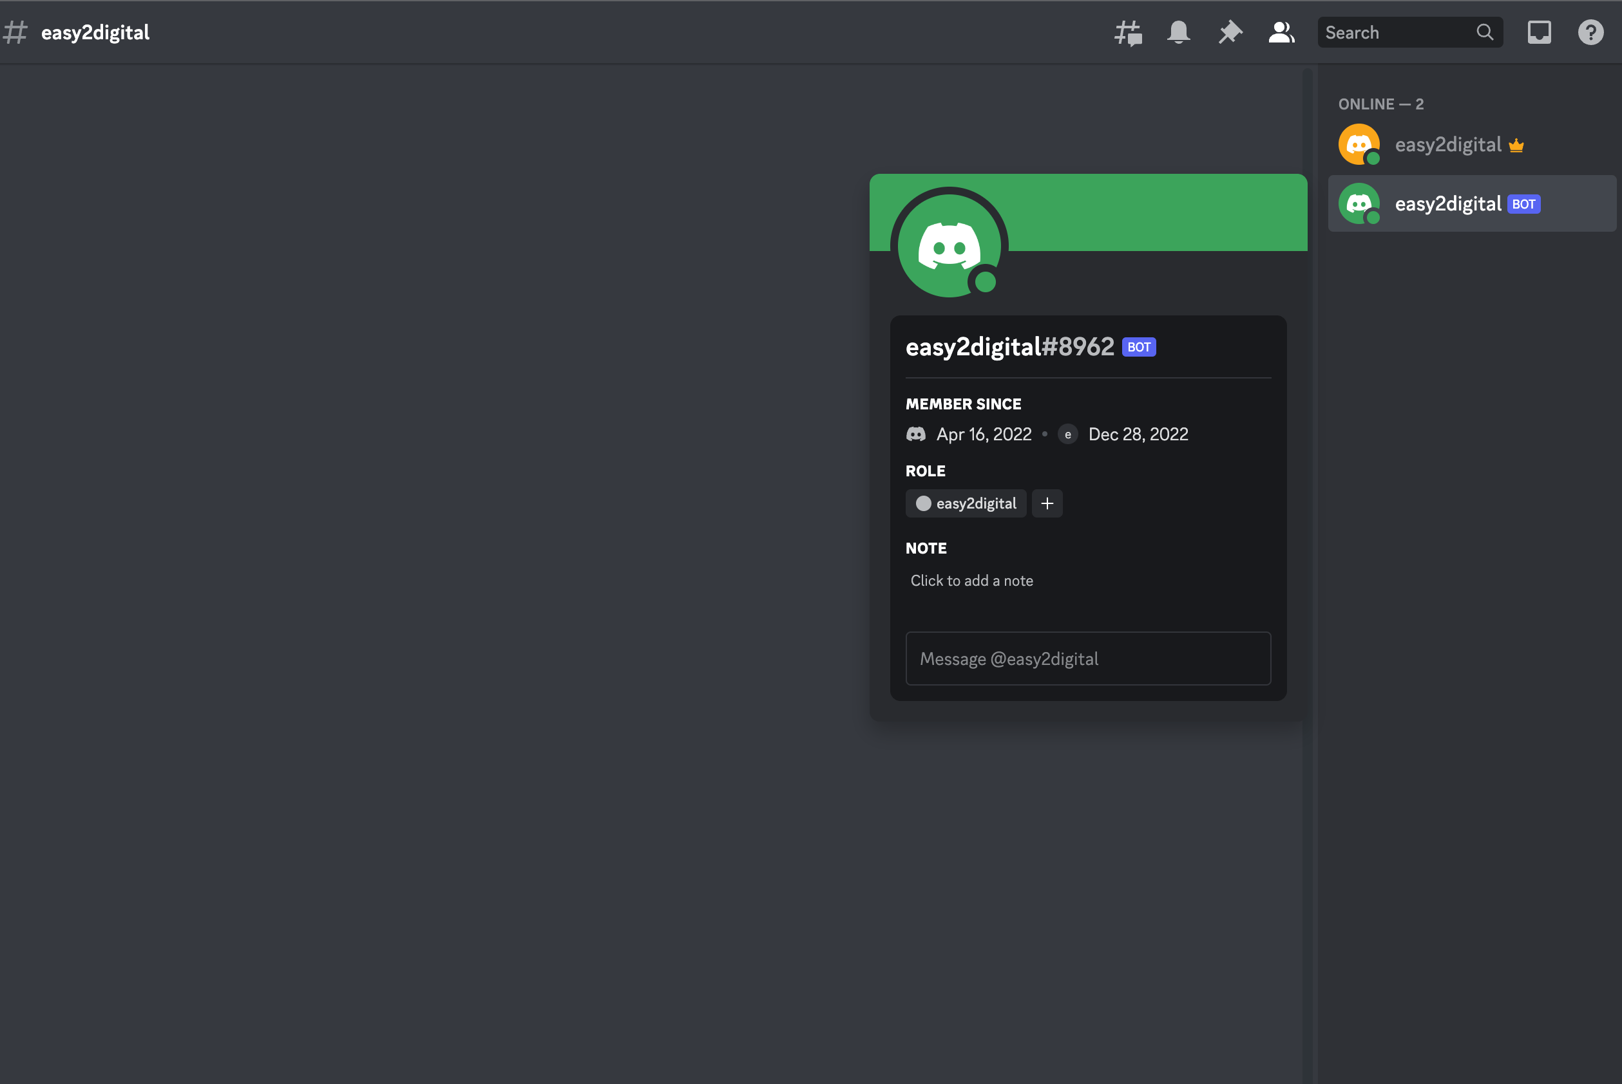Click the easy2digital#8962 username

point(1009,346)
